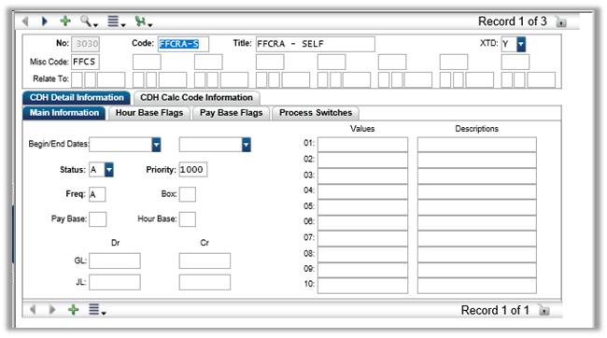The width and height of the screenshot is (607, 338).
Task: Add detail record with bottom green plus
Action: tap(73, 309)
